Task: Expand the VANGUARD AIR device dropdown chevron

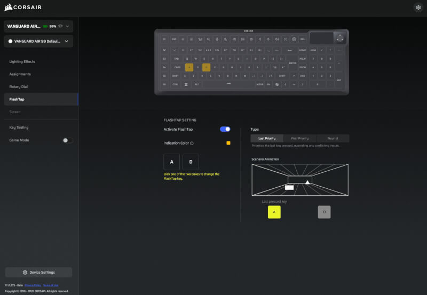Action: pos(67,26)
